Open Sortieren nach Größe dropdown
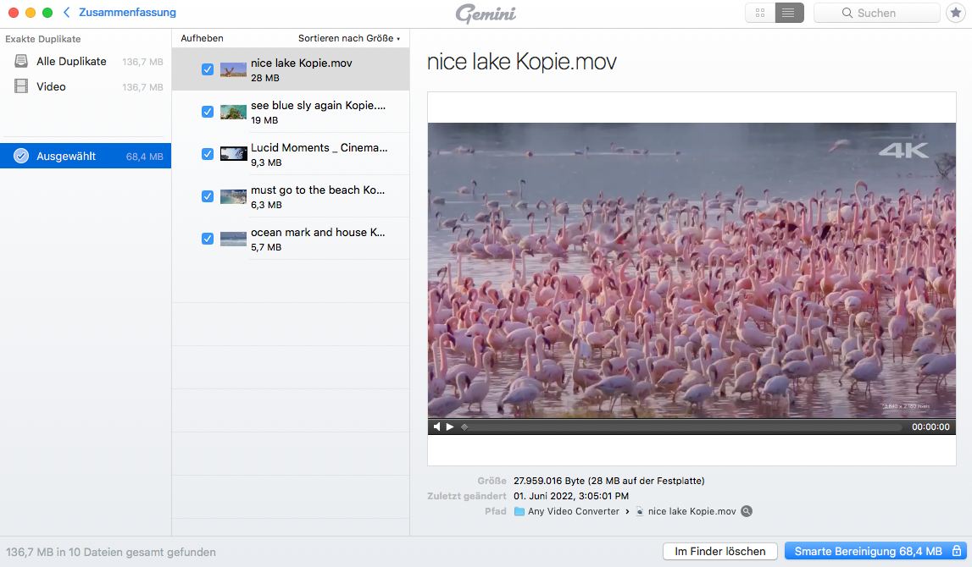Viewport: 972px width, 567px height. (348, 39)
